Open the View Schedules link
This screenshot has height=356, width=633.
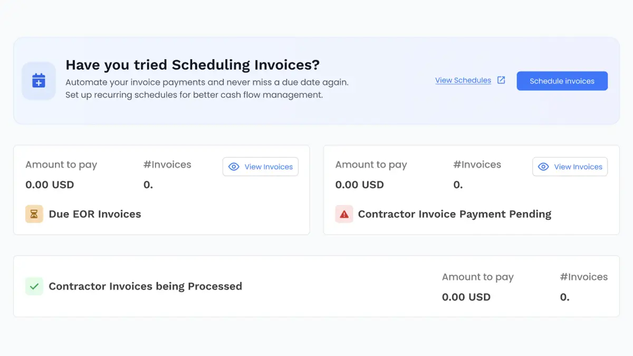point(463,80)
